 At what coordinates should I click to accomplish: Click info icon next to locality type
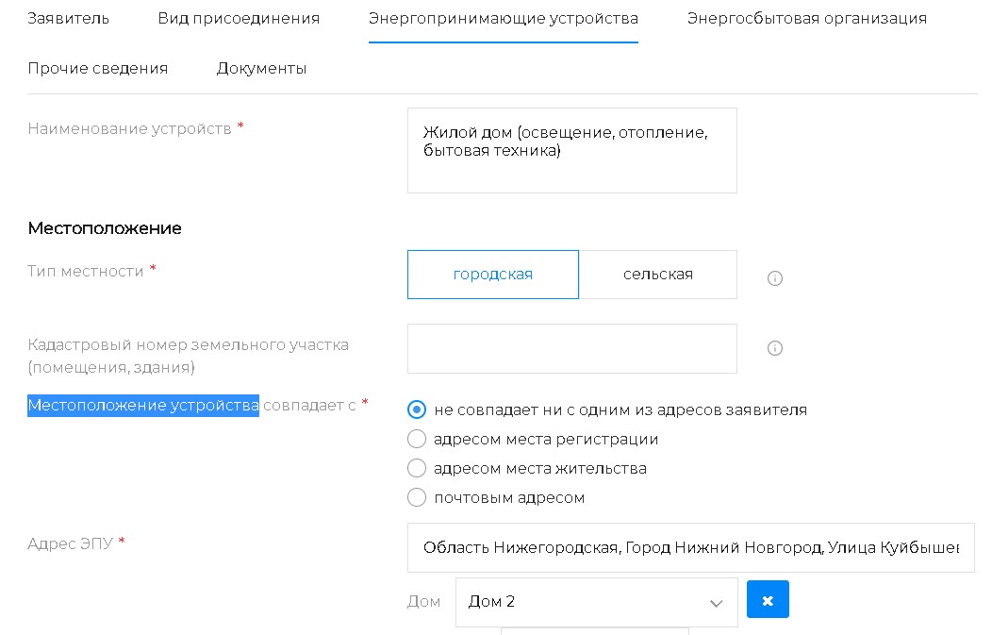[x=775, y=278]
